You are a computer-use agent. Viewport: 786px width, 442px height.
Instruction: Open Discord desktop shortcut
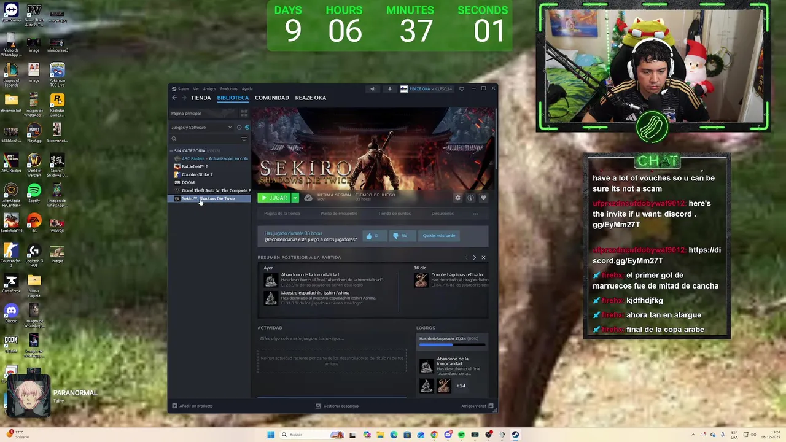pyautogui.click(x=11, y=314)
